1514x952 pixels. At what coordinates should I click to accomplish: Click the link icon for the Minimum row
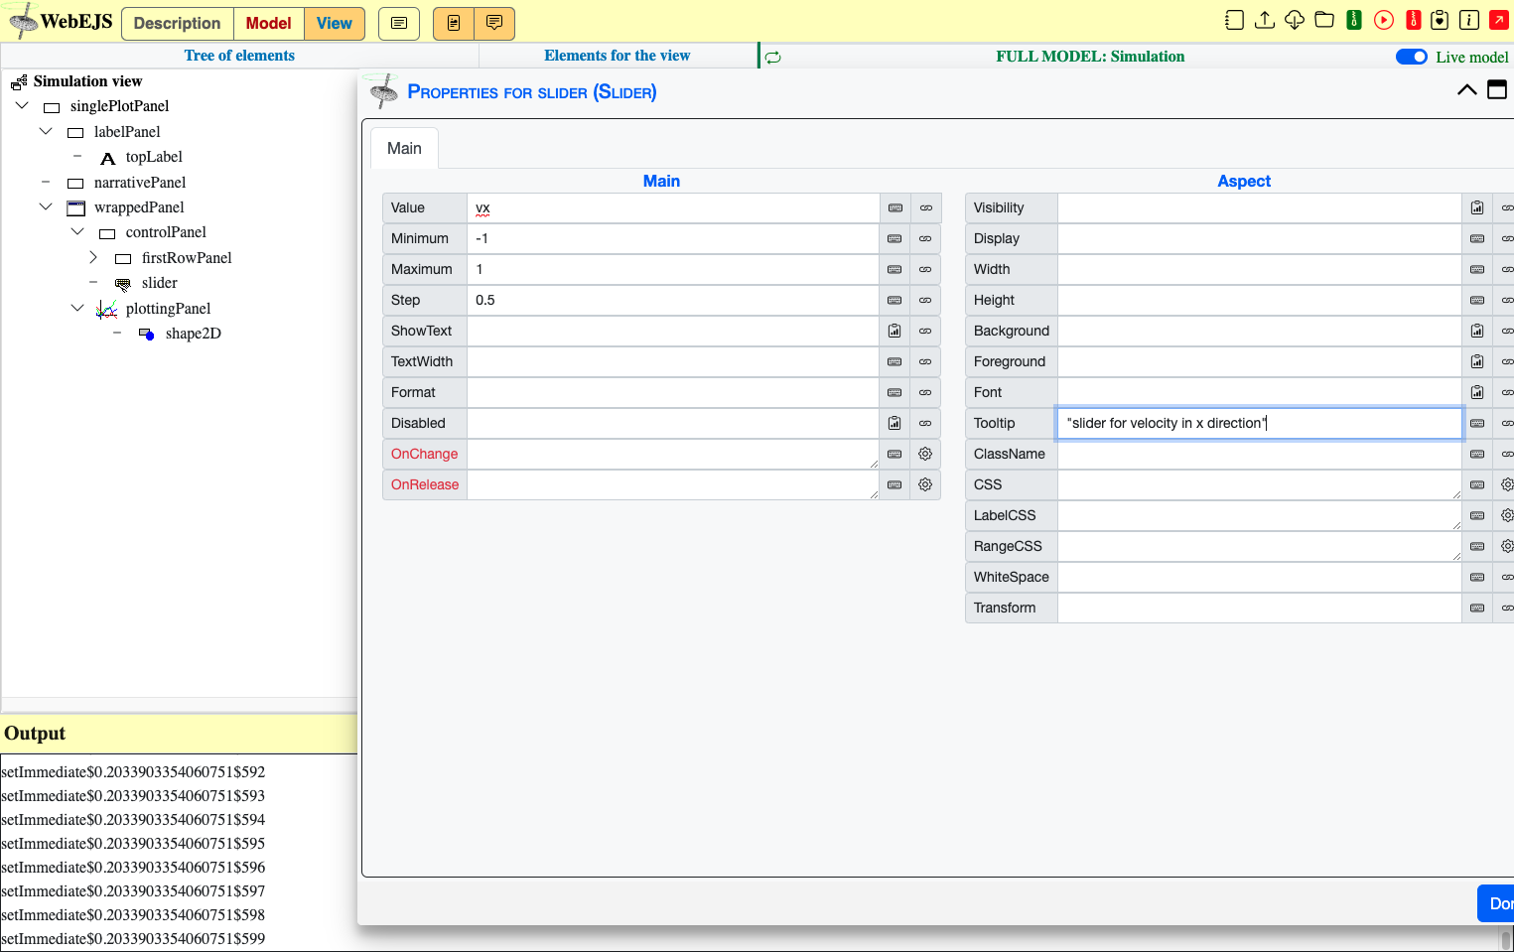[925, 239]
